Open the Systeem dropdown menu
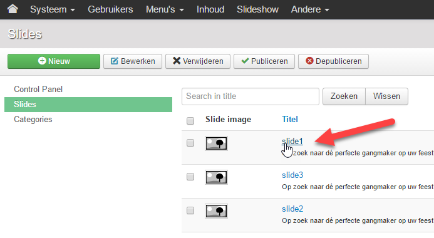434x238 pixels. [x=53, y=9]
